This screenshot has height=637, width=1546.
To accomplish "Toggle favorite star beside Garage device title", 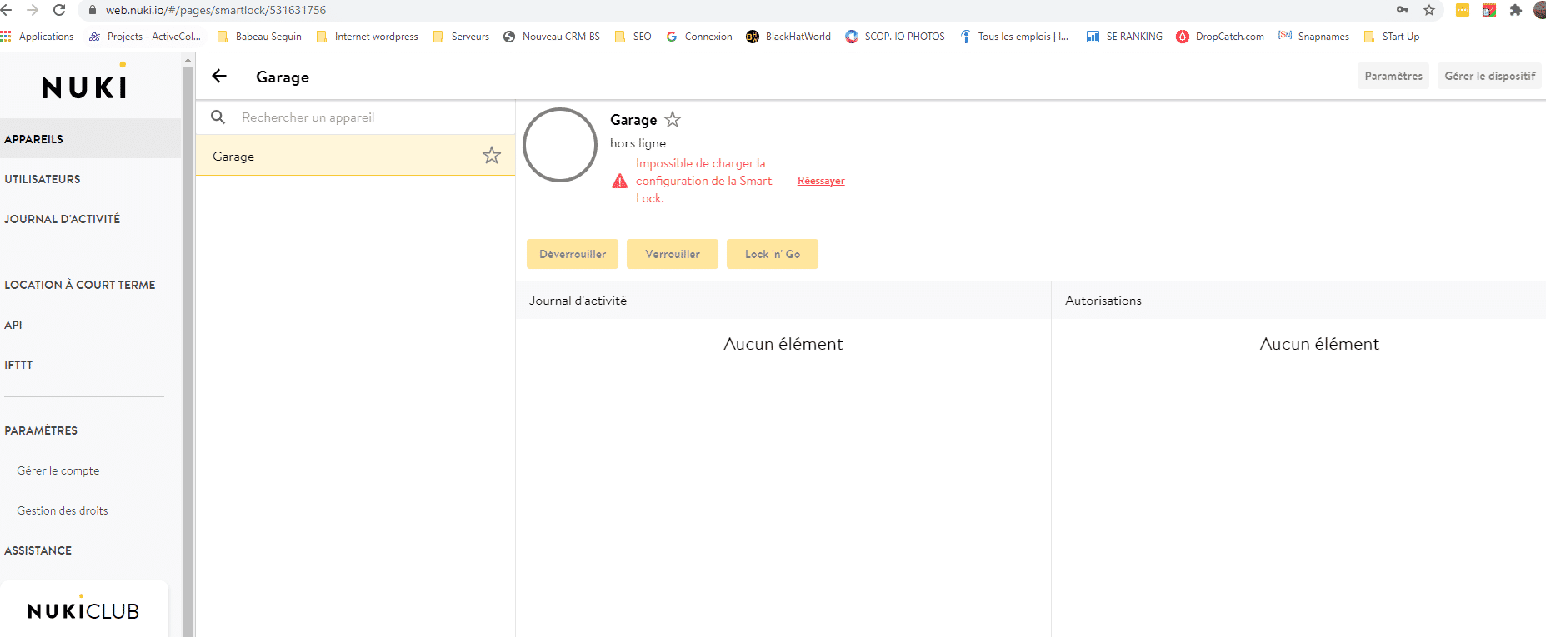I will click(673, 120).
